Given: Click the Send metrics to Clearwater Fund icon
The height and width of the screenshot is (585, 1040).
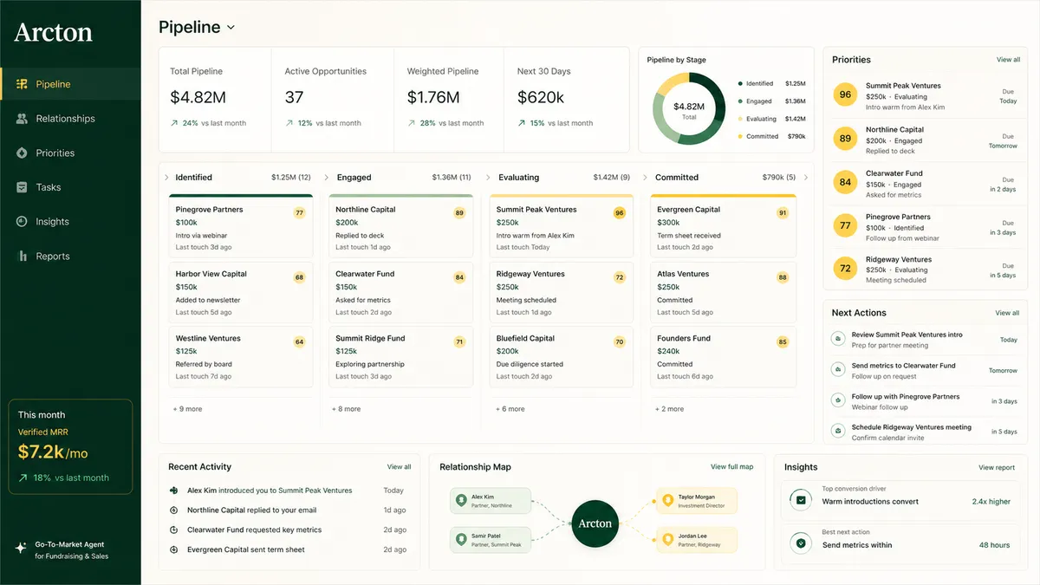Looking at the screenshot, I should 837,370.
